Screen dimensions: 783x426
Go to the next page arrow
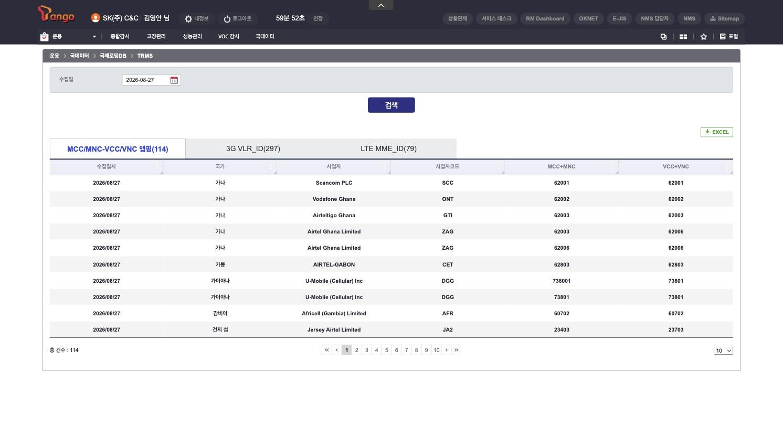pos(447,350)
